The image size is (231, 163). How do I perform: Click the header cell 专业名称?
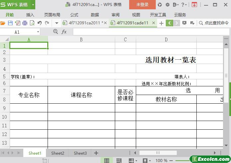(x=29, y=95)
